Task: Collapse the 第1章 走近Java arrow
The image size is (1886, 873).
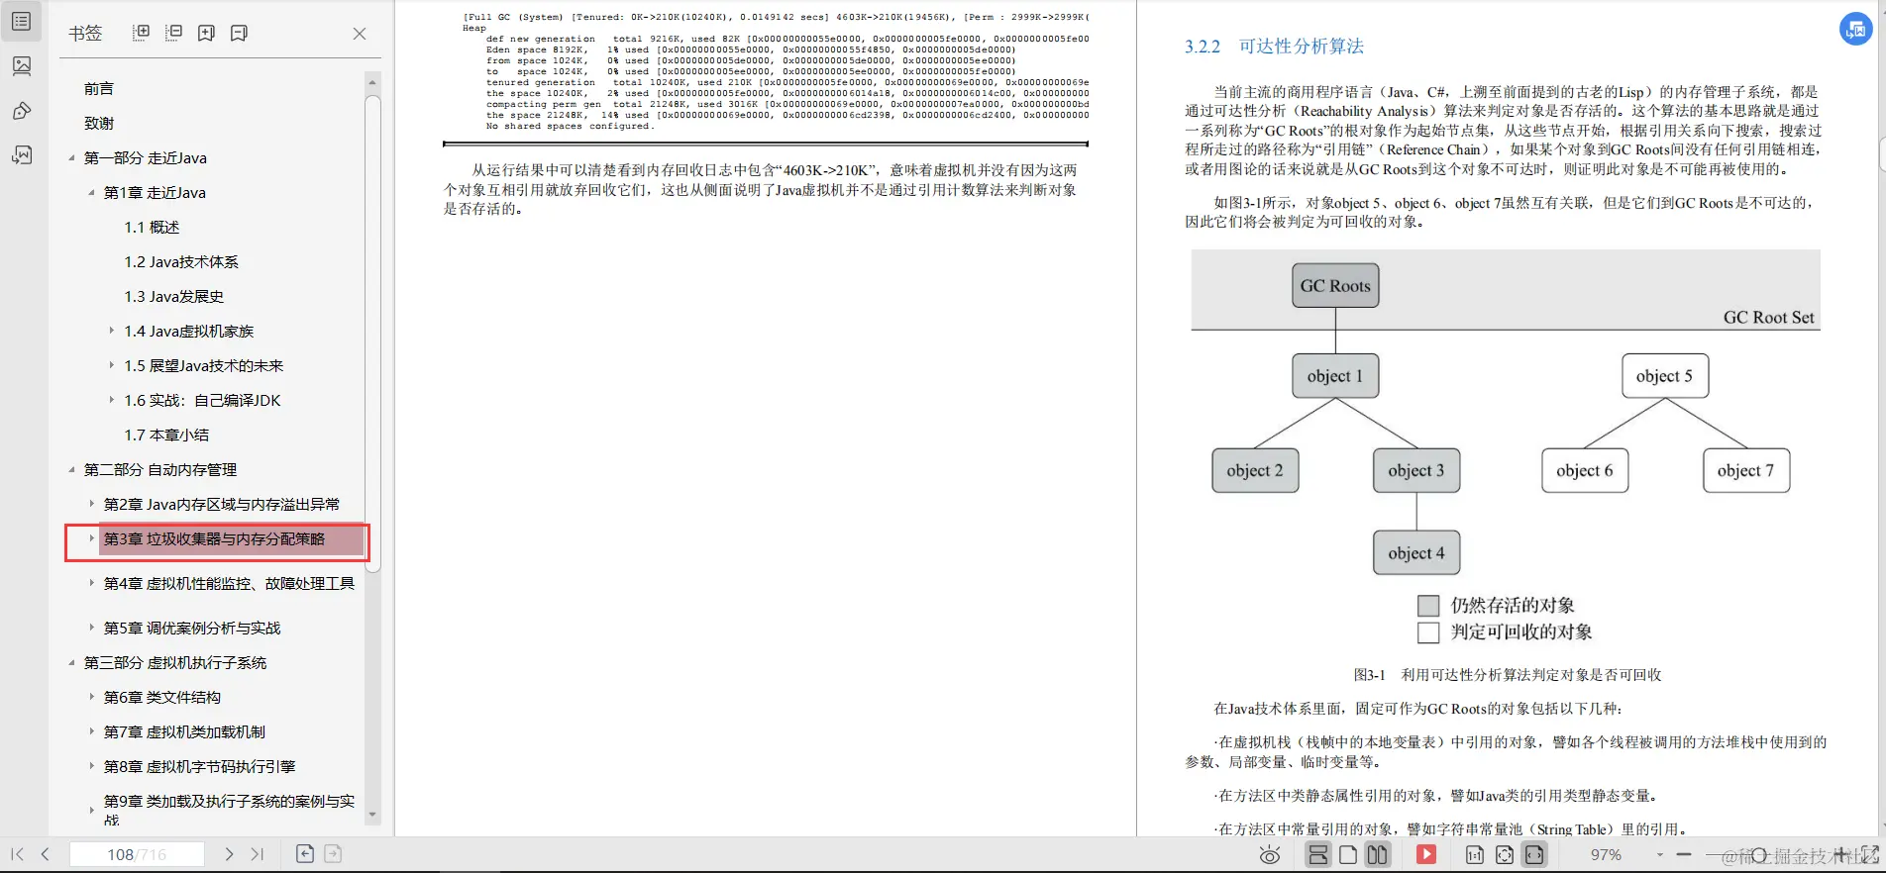Action: 91,192
